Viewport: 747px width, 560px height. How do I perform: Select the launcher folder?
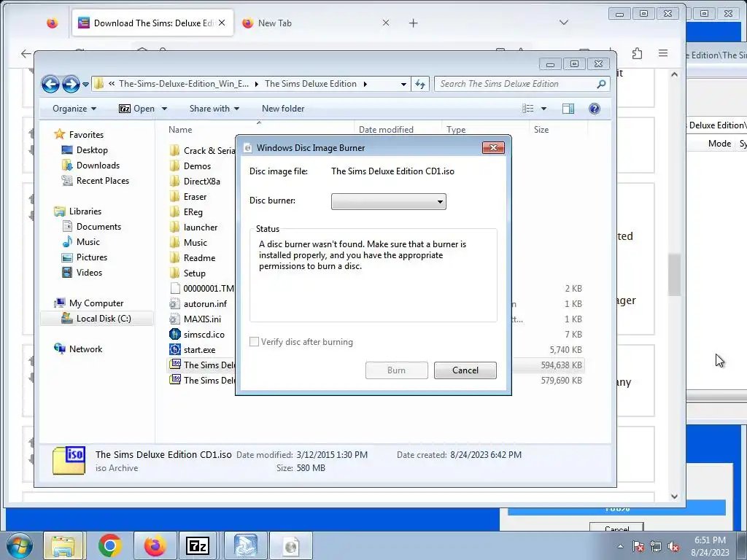coord(200,227)
